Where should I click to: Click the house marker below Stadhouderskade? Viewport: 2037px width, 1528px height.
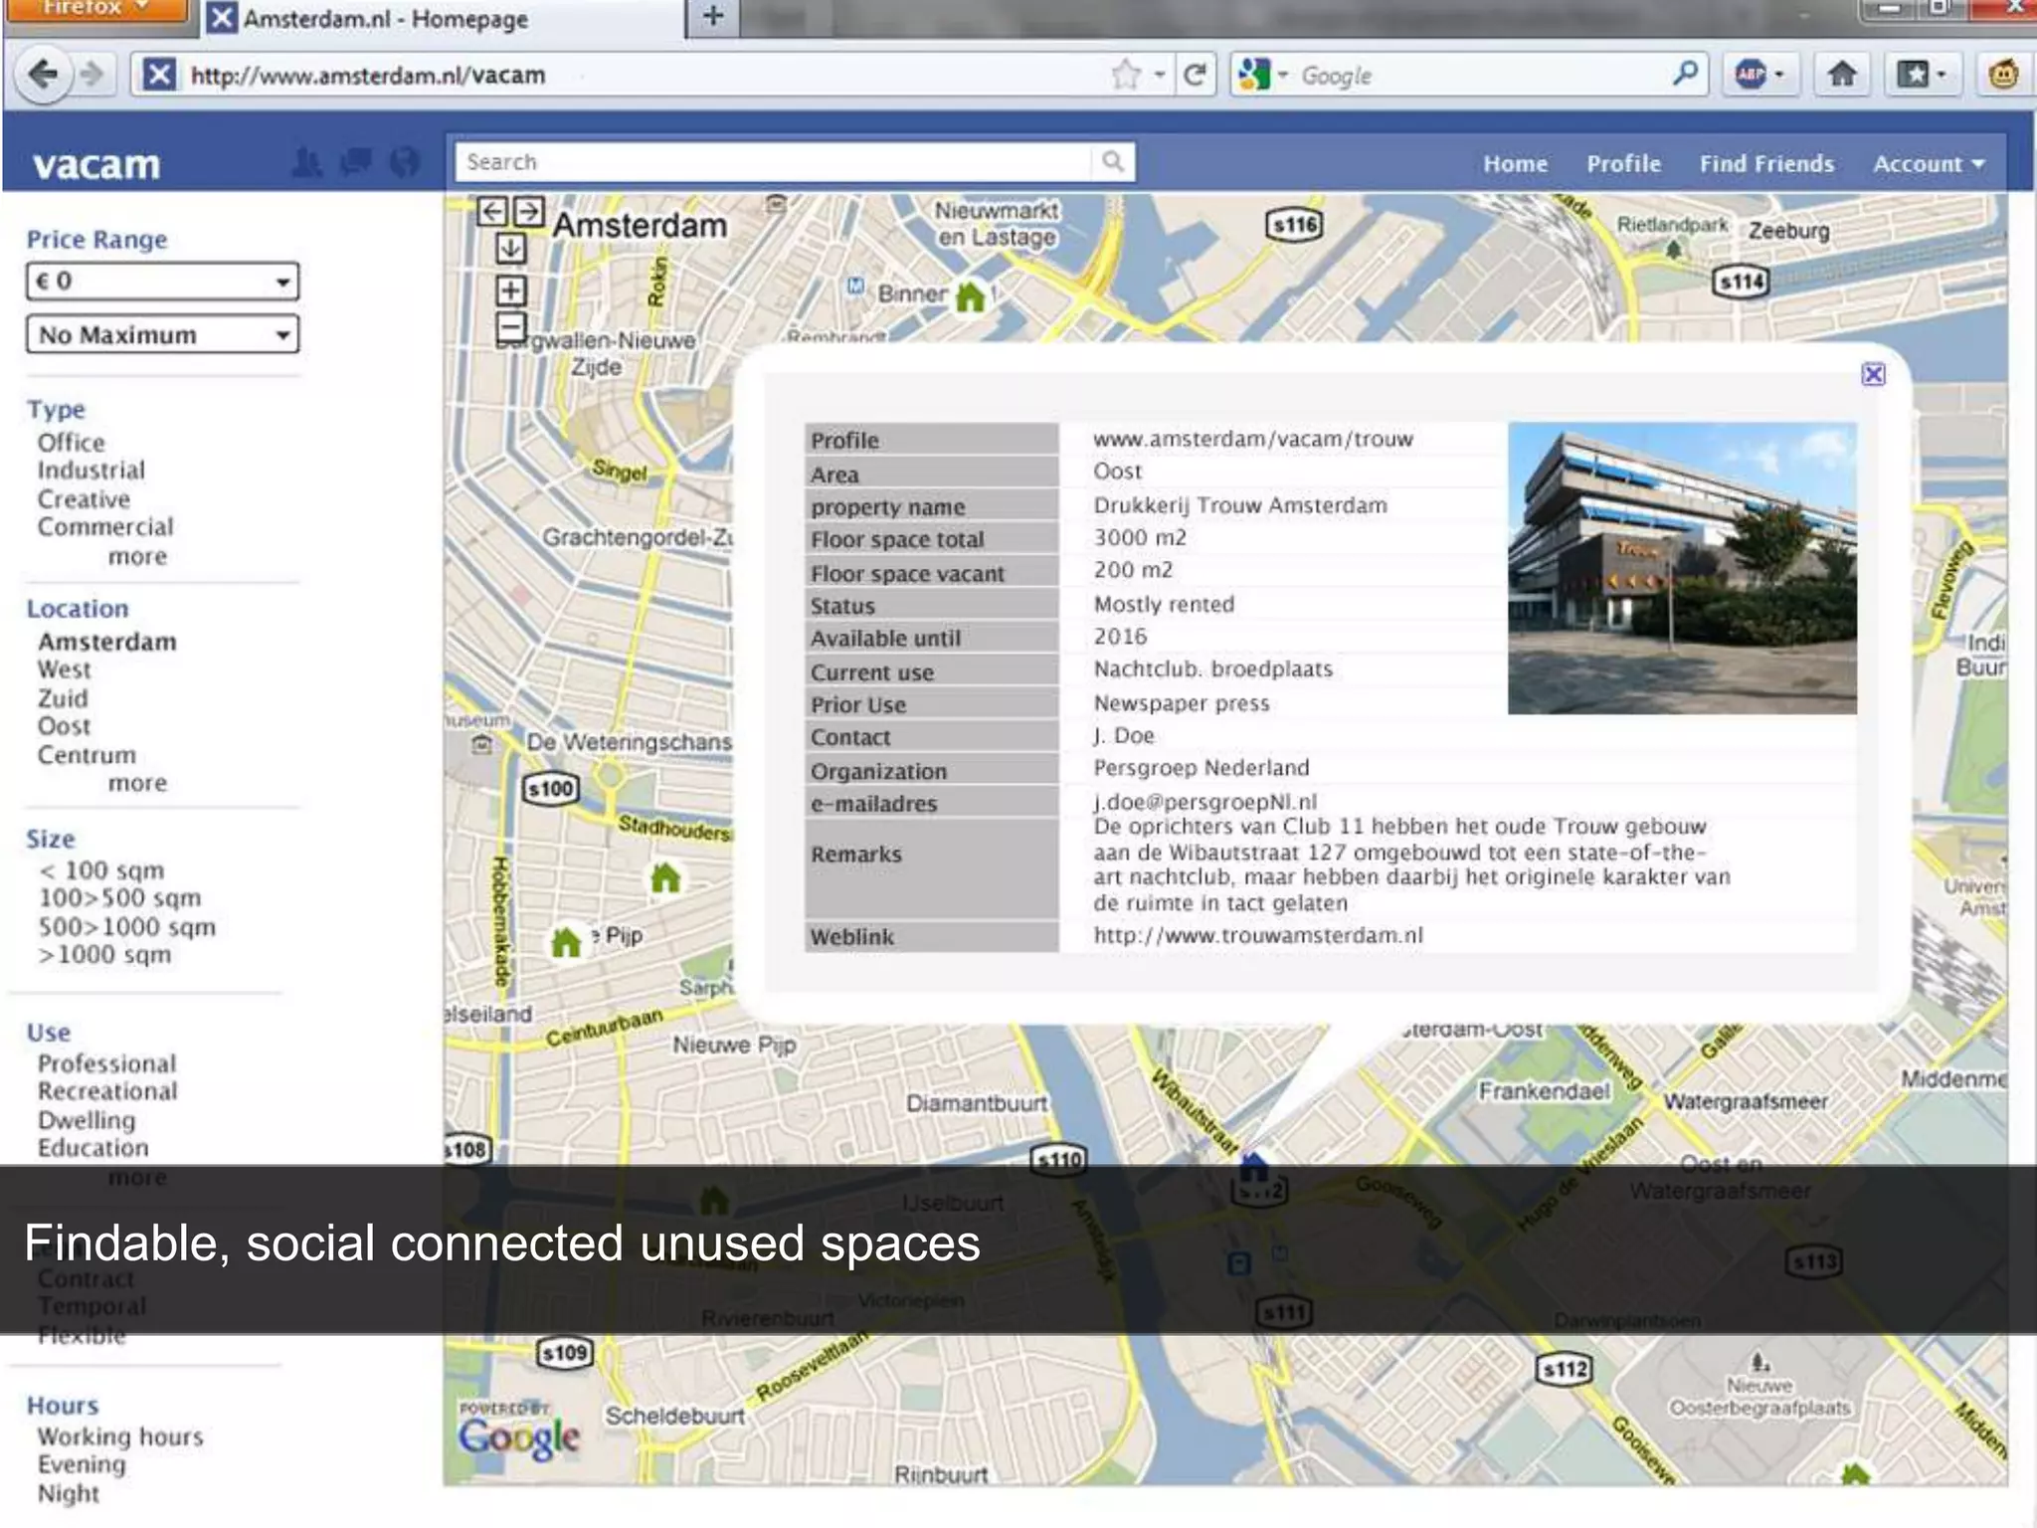point(665,878)
